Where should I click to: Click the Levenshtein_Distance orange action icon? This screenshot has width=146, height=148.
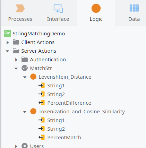pyautogui.click(x=33, y=77)
